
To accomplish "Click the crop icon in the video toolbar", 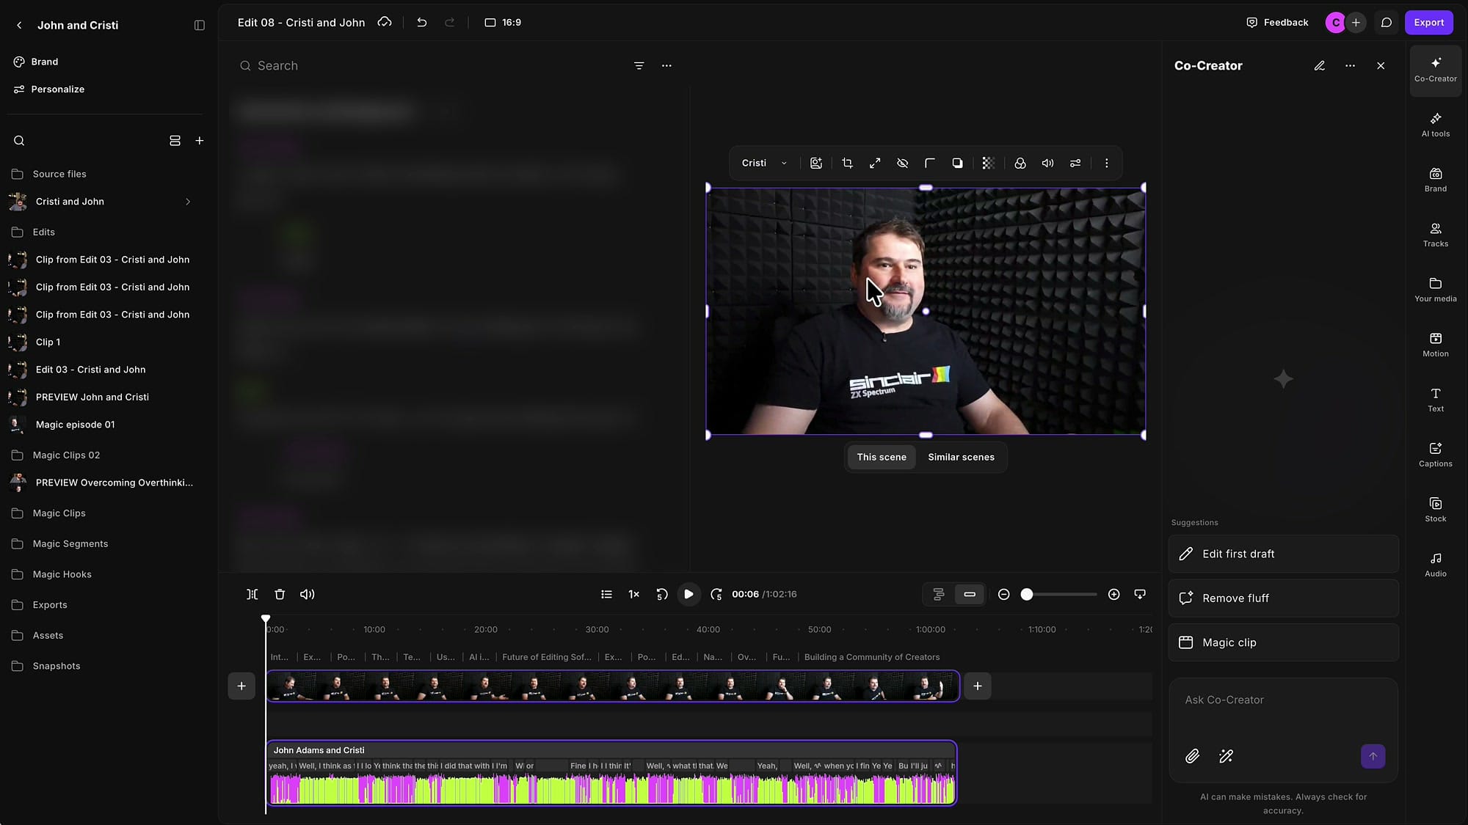I will click(x=847, y=164).
